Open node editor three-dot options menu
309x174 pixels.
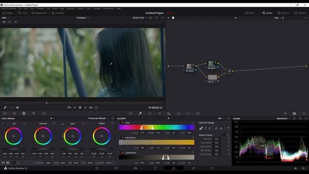click(306, 18)
